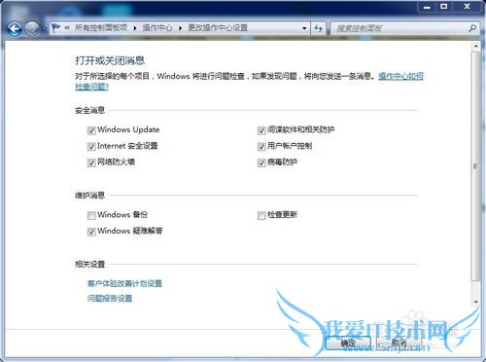
Task: Focus the 搜索控制面板 search box
Action: point(400,28)
